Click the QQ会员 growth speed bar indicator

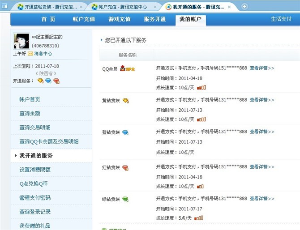pyautogui.click(x=201, y=87)
